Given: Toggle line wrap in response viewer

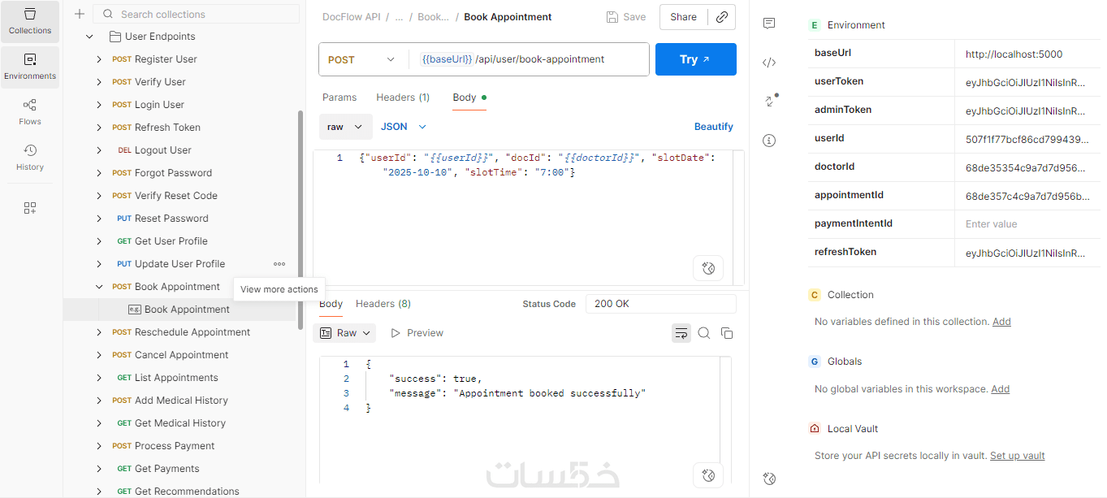Looking at the screenshot, I should coord(681,333).
